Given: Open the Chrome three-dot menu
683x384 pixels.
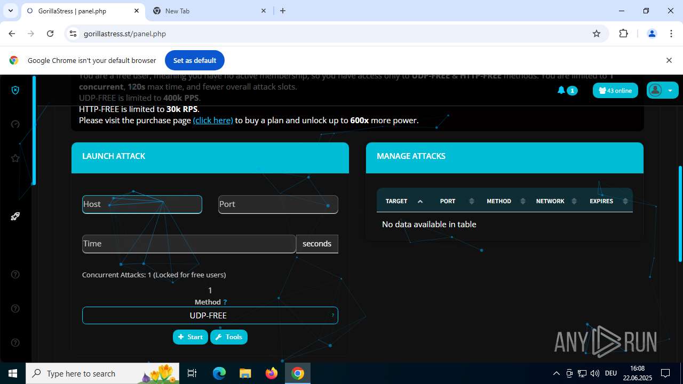Looking at the screenshot, I should coord(671,34).
